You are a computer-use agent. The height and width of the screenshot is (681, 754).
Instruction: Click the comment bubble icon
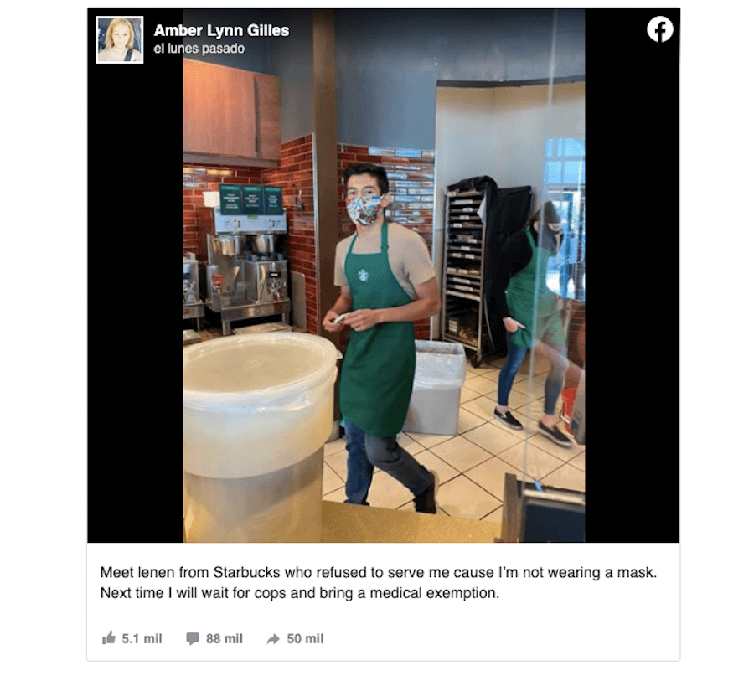tap(193, 638)
